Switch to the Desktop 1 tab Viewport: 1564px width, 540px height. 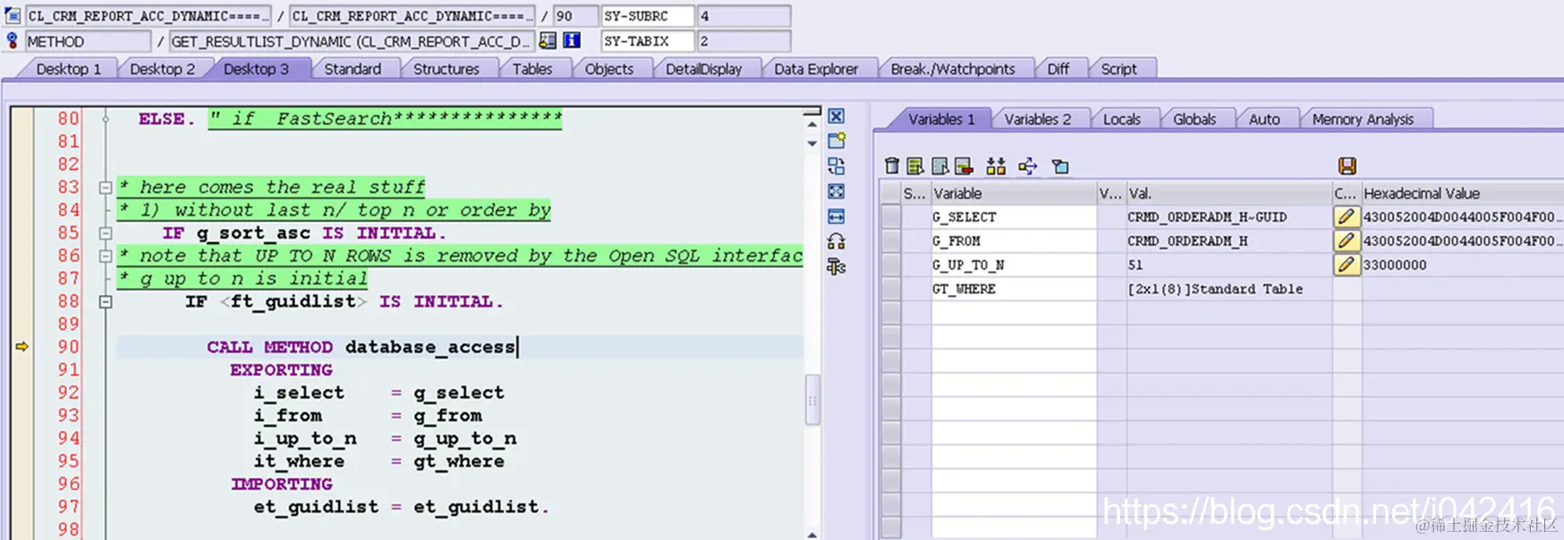(x=68, y=69)
